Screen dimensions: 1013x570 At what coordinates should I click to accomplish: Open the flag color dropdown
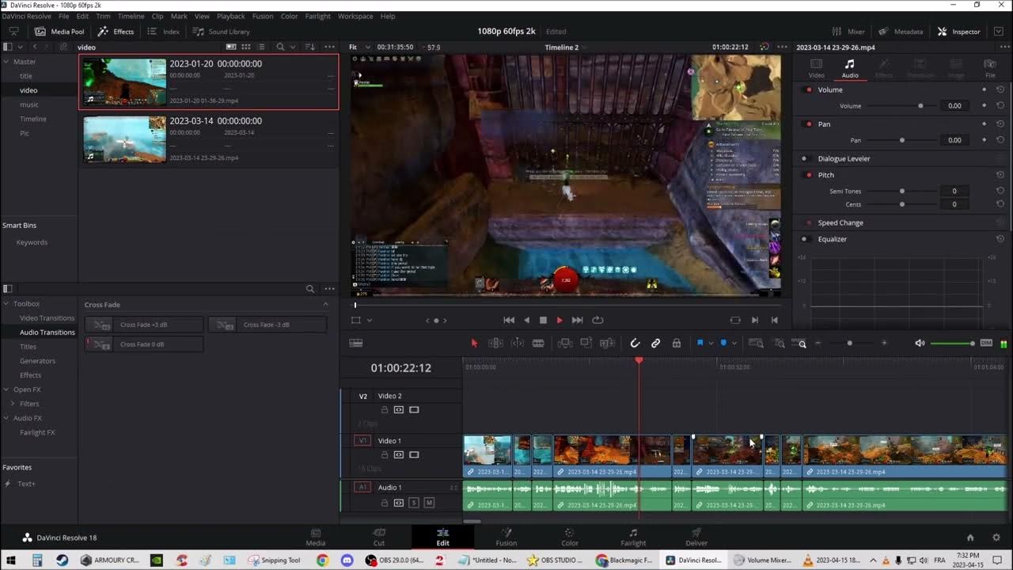click(x=710, y=344)
